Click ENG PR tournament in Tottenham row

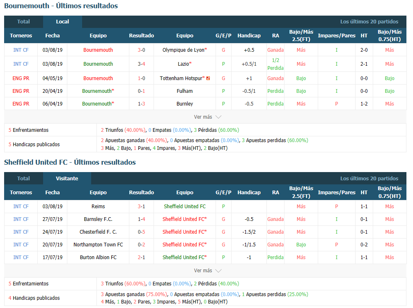(x=21, y=78)
